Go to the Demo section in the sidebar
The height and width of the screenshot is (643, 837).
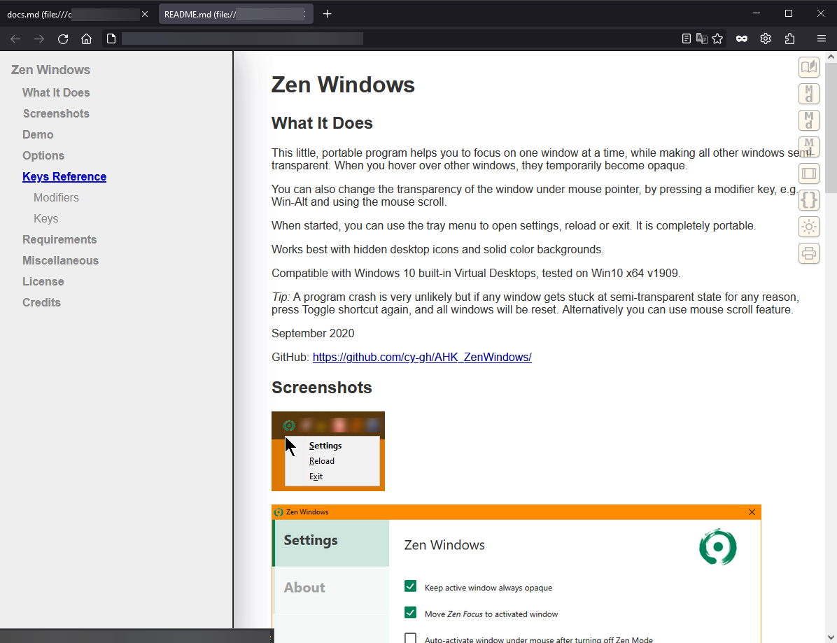click(38, 134)
